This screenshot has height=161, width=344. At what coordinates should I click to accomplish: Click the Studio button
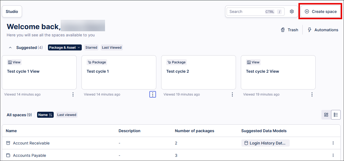pos(12,12)
